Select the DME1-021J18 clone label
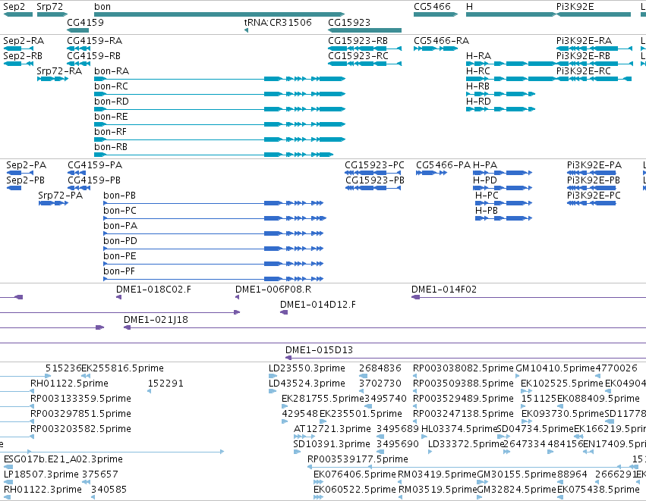 click(x=156, y=320)
